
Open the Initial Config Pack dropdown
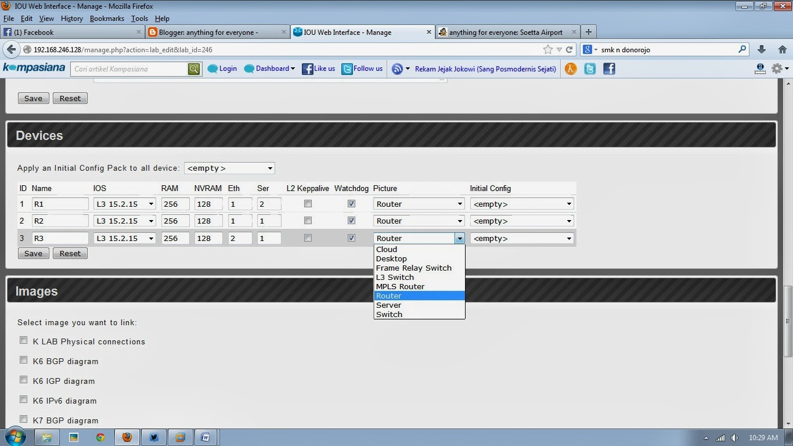(229, 168)
